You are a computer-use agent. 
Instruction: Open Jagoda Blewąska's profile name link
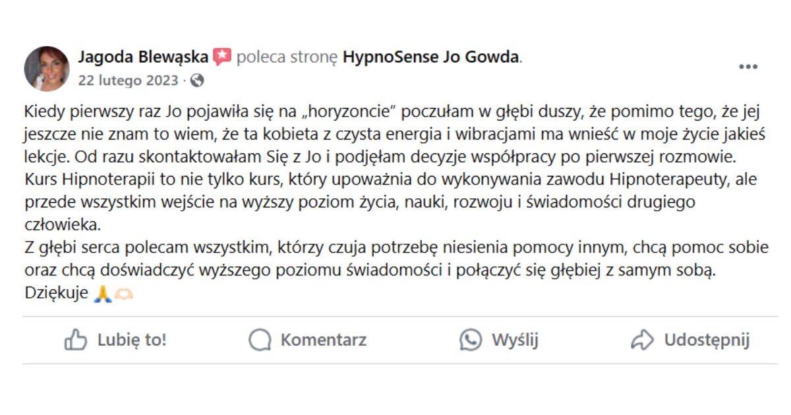coord(142,57)
